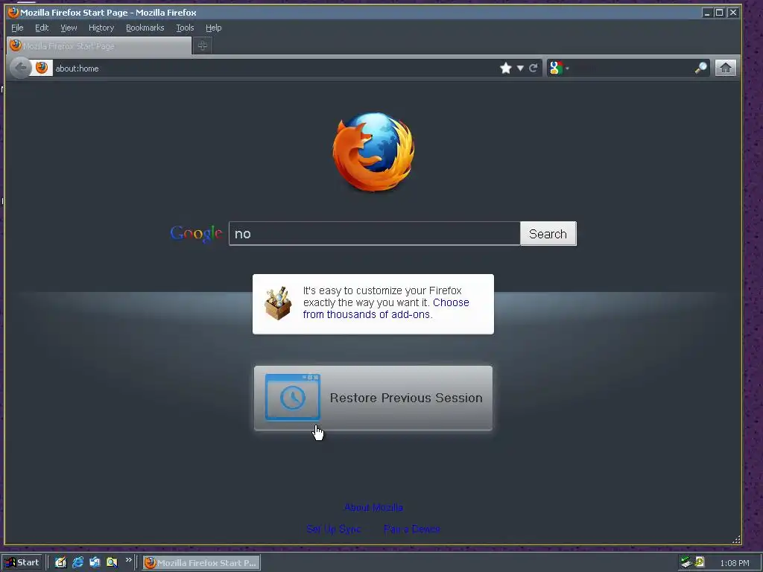This screenshot has width=763, height=572.
Task: Open the File menu
Action: (x=17, y=28)
